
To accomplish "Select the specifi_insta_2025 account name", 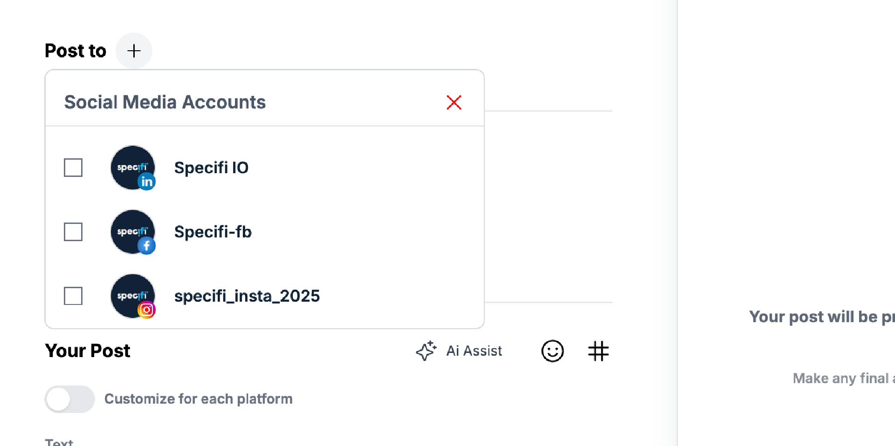I will [x=247, y=296].
